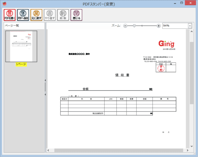
Task: Zoom out with the minus button
Action: pyautogui.click(x=125, y=26)
